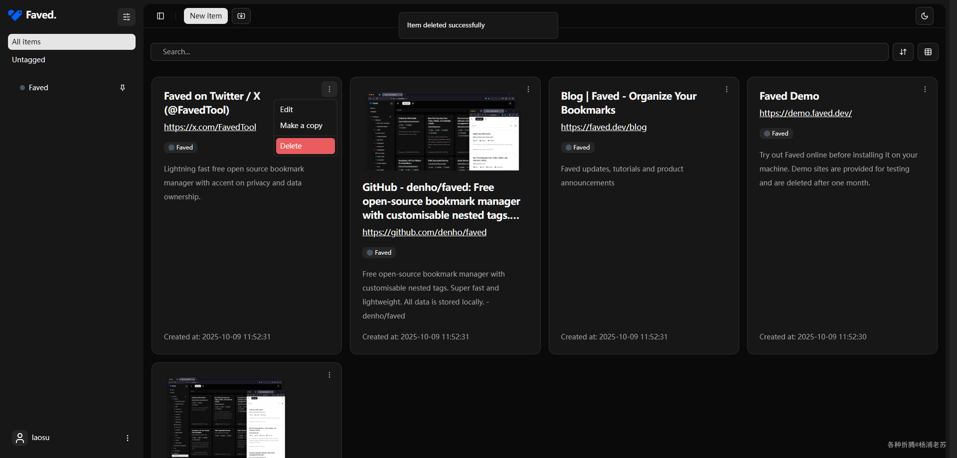
Task: Click Created at 2025-10-09 11:52:30 text
Action: (x=812, y=337)
